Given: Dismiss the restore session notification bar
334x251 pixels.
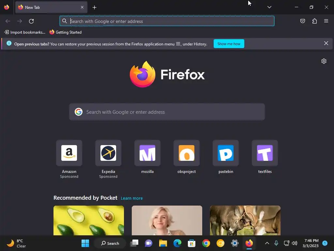Looking at the screenshot, I should tap(326, 43).
